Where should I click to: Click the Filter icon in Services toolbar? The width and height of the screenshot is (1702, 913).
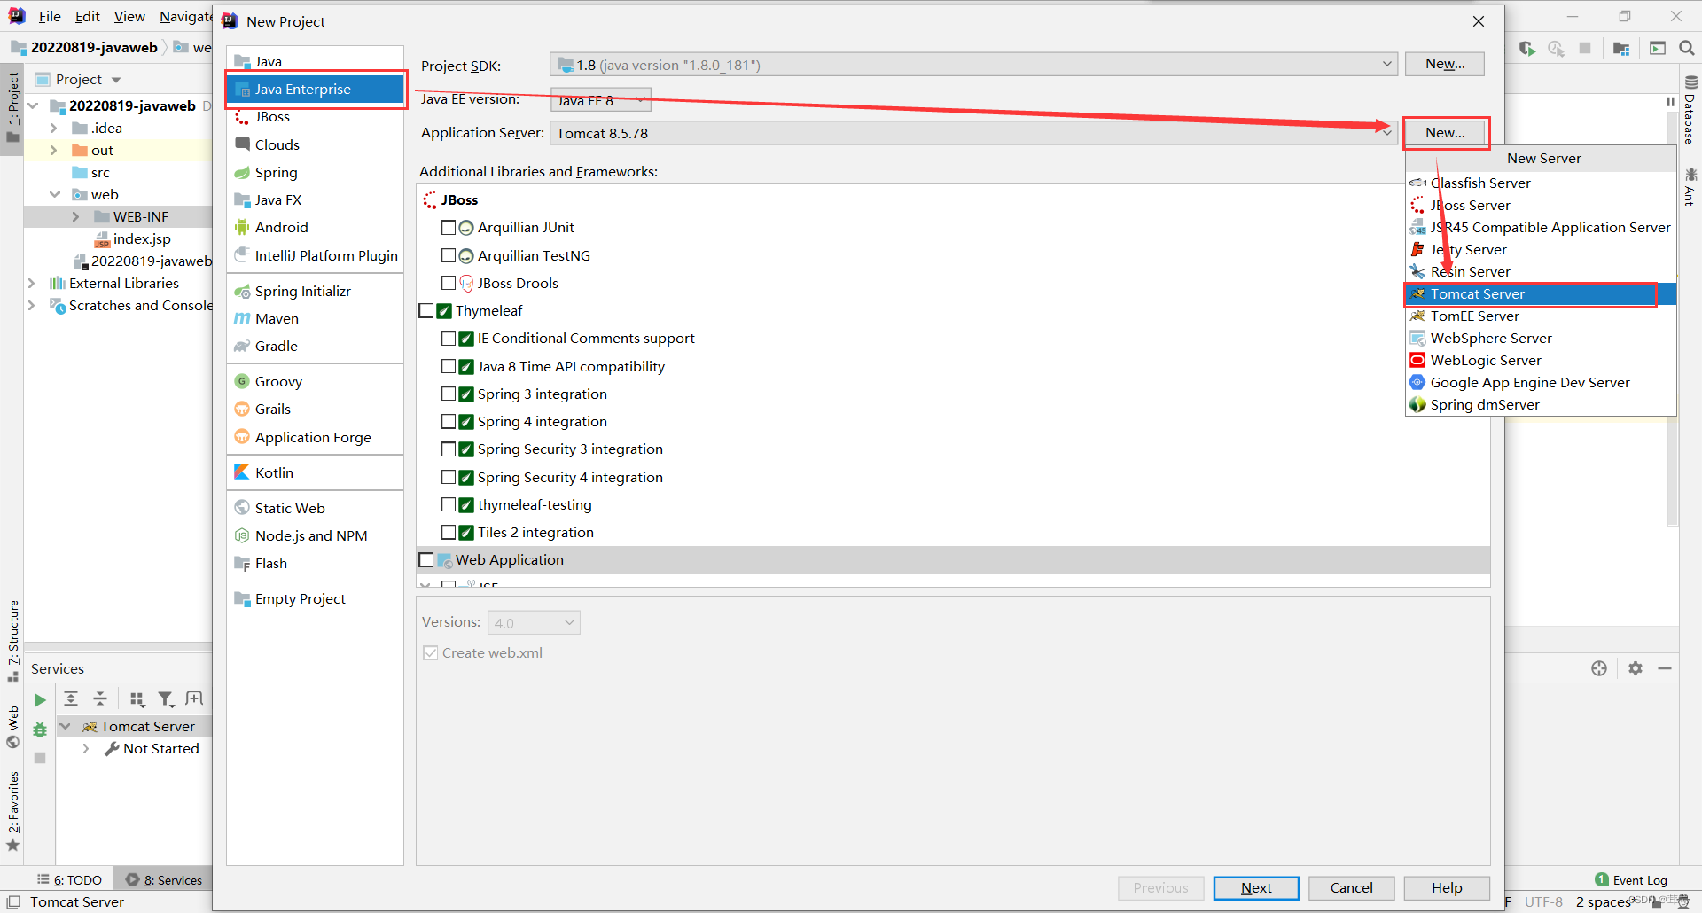click(x=166, y=699)
